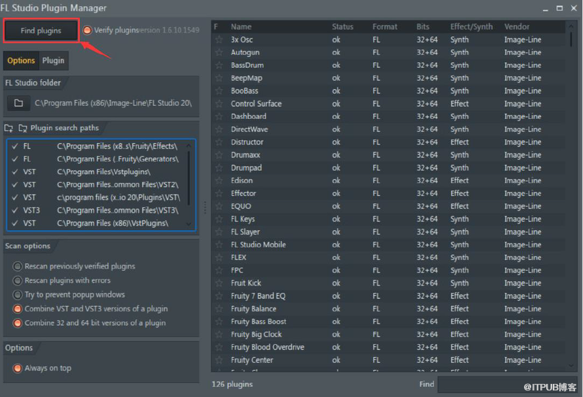Click the add search path folder icon
Screen dimensions: 583x397
pos(9,128)
